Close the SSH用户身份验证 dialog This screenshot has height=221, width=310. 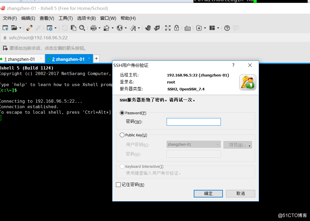250,65
